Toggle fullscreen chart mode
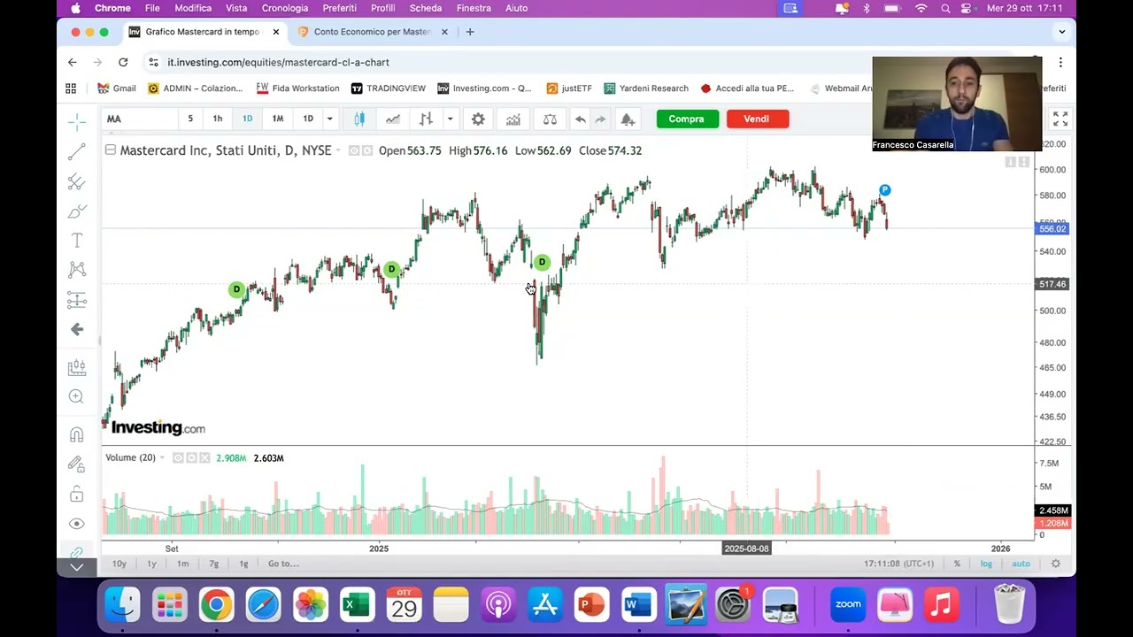1133x637 pixels. click(x=1060, y=119)
